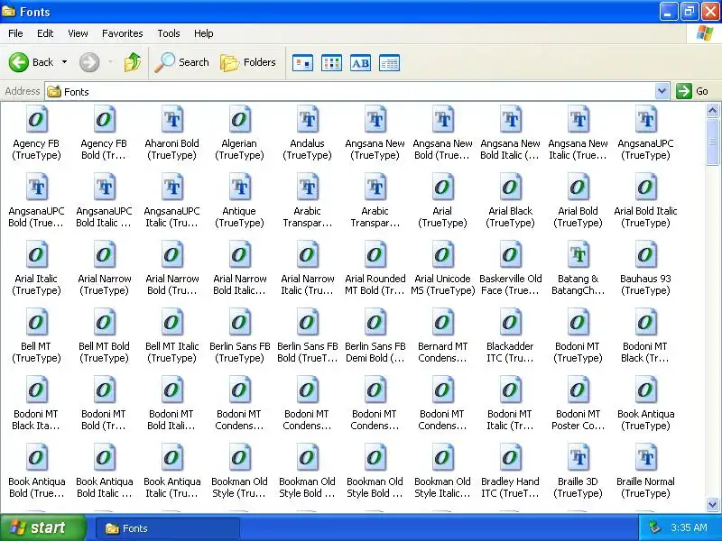Image resolution: width=722 pixels, height=541 pixels.
Task: Select the Bell MT Italic label
Action: [172, 352]
